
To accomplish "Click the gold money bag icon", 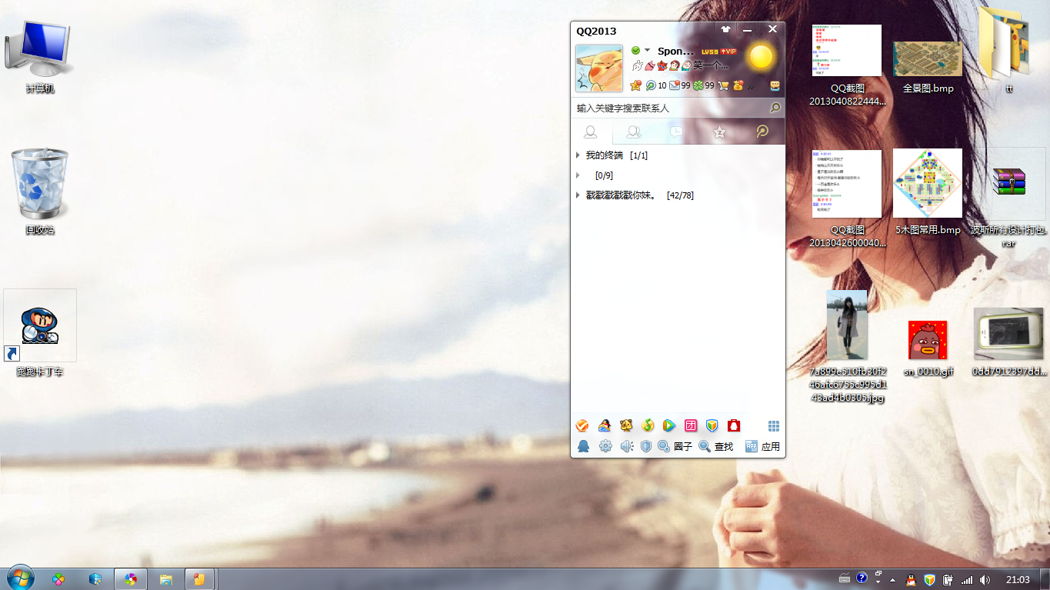I will (738, 85).
